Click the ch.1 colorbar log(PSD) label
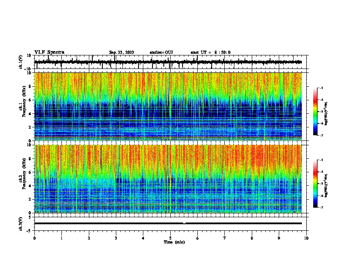345x267 pixels. [x=326, y=113]
